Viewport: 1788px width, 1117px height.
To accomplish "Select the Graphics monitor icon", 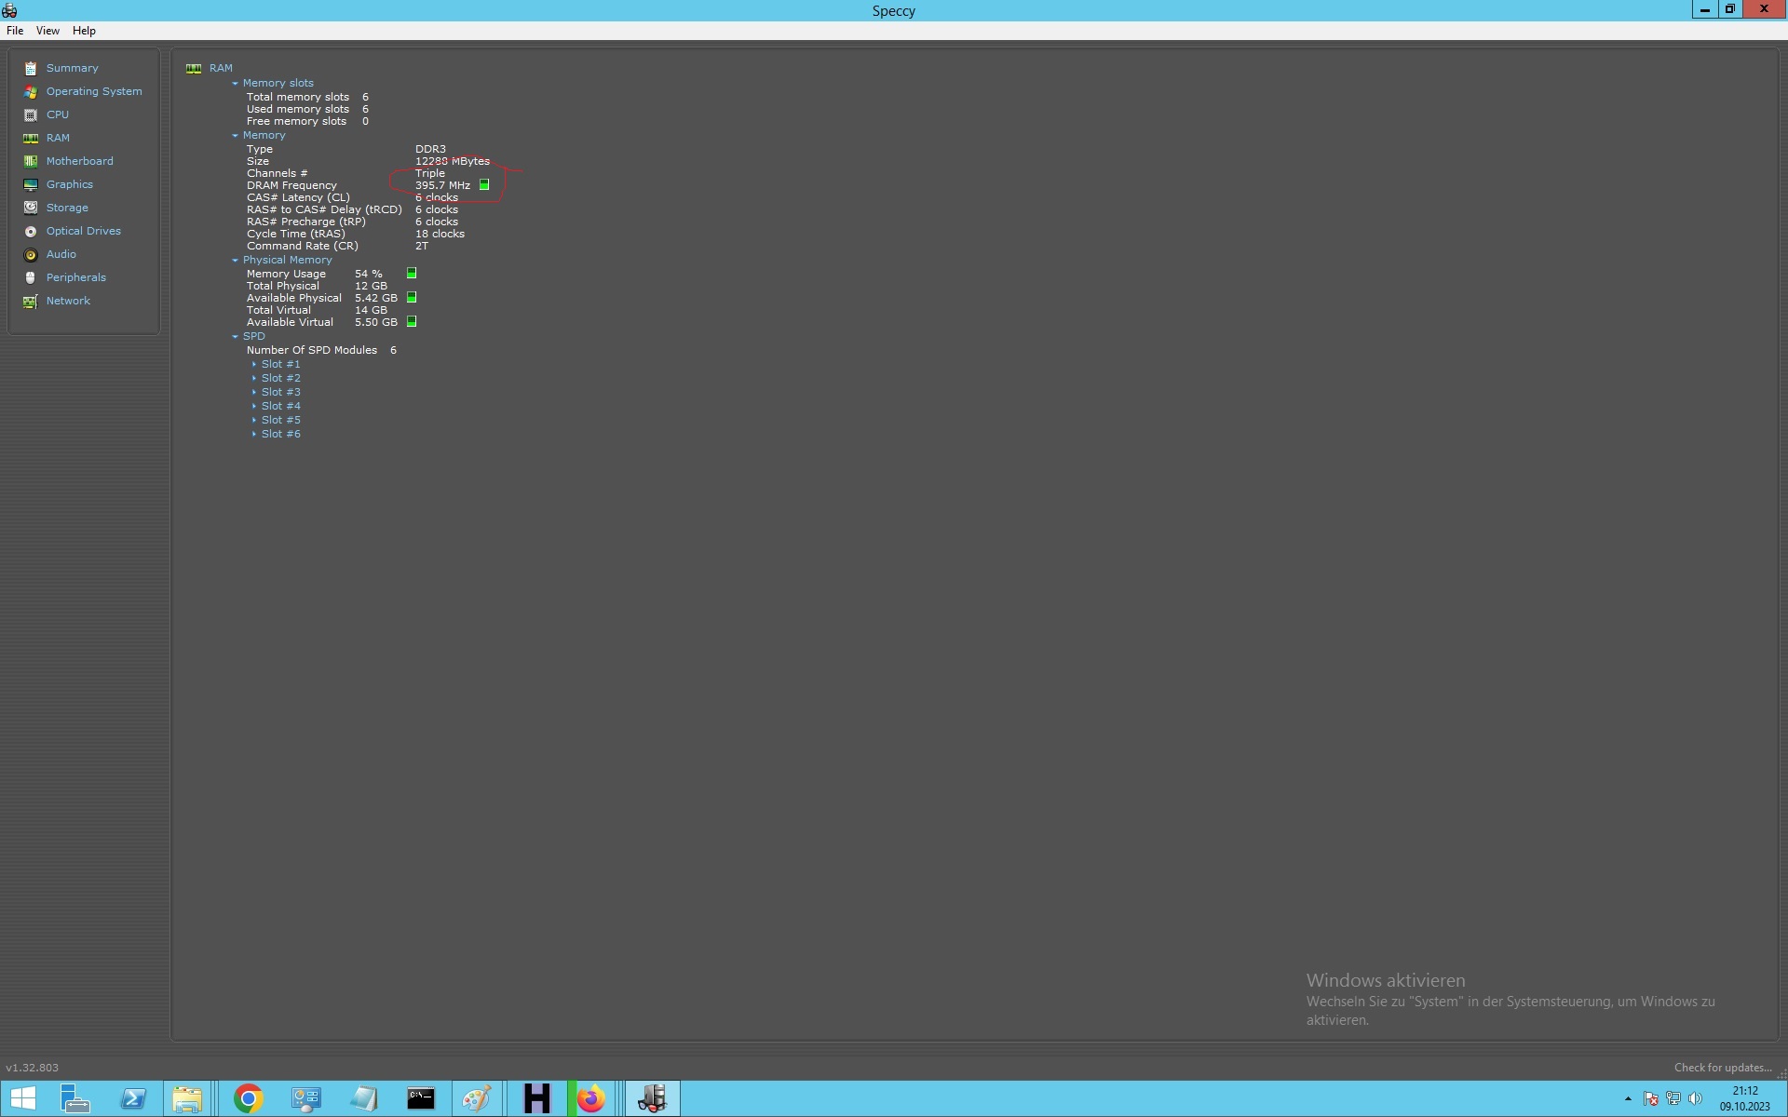I will point(31,184).
